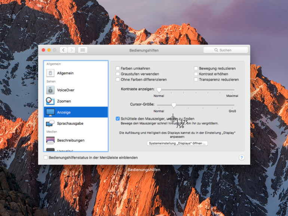288x216 pixels.
Task: Click the Zoomen magnifier icon
Action: coord(50,101)
